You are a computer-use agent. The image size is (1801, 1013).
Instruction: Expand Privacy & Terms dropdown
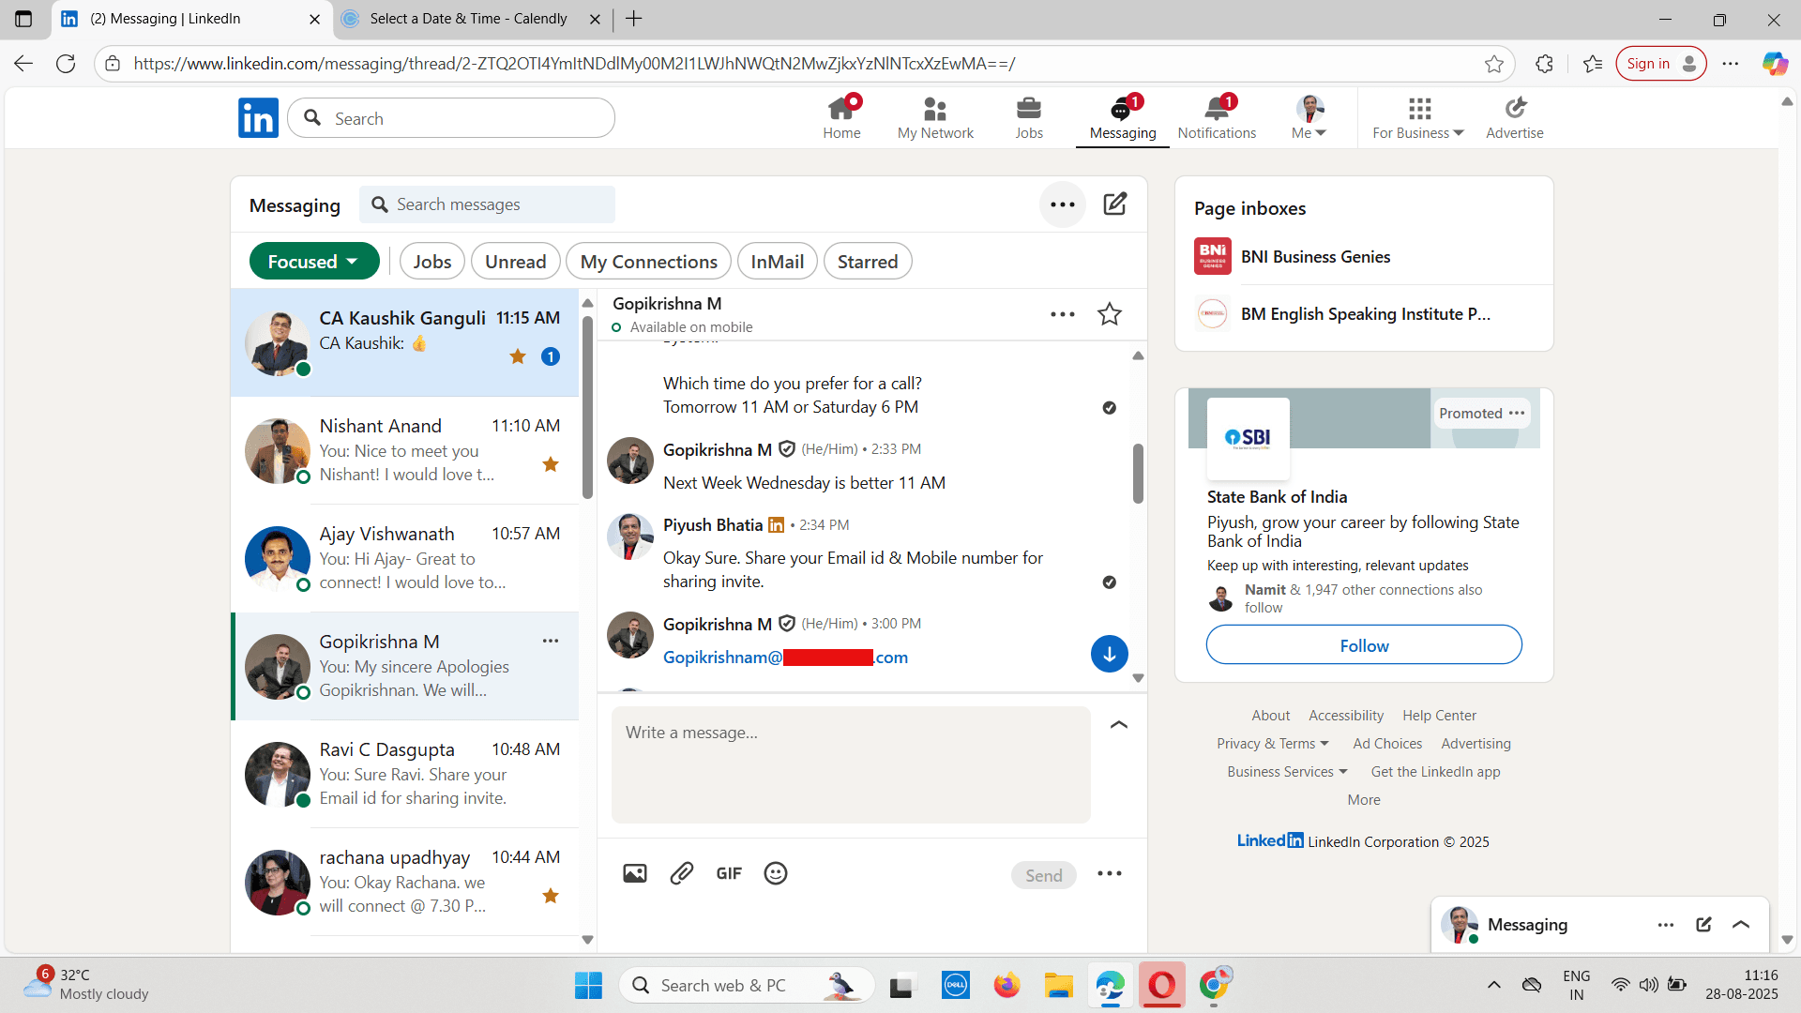click(x=1273, y=743)
